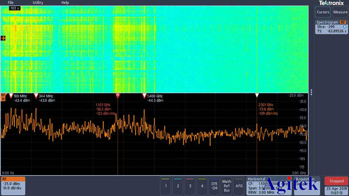Toggle channel 2 on
Viewport: 349px width, 196px height.
pos(178,186)
